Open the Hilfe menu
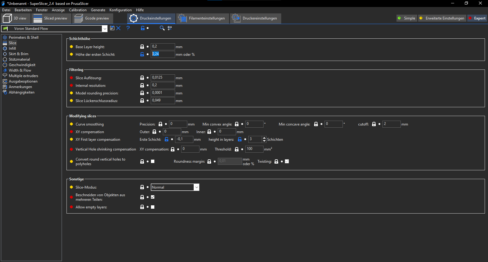 (x=140, y=10)
